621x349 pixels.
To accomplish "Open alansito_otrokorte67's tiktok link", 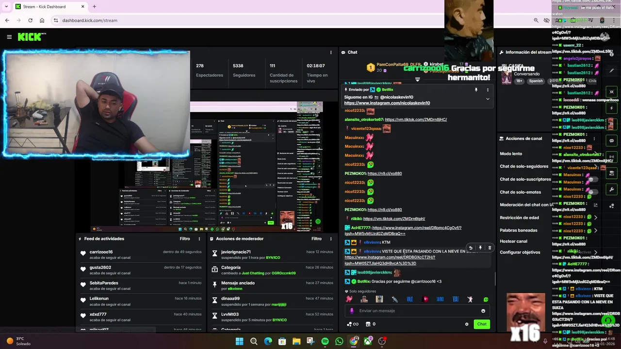I will coord(416,119).
